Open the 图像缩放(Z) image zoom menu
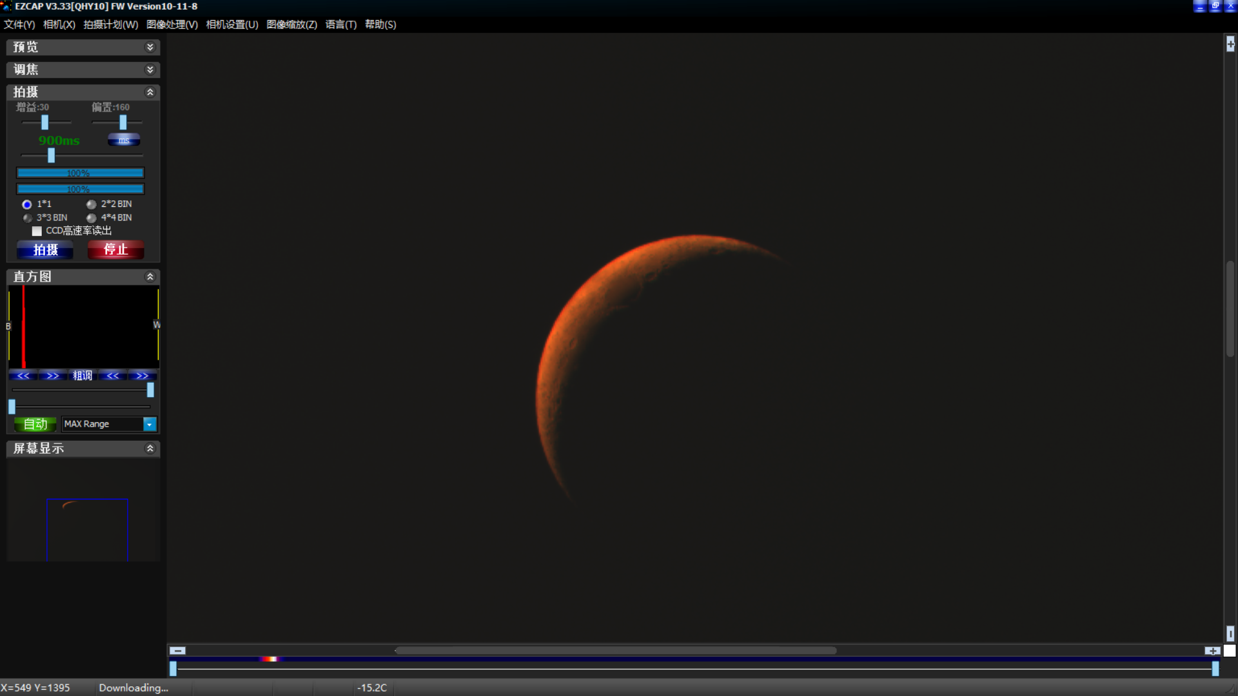Viewport: 1238px width, 696px height. pyautogui.click(x=291, y=24)
